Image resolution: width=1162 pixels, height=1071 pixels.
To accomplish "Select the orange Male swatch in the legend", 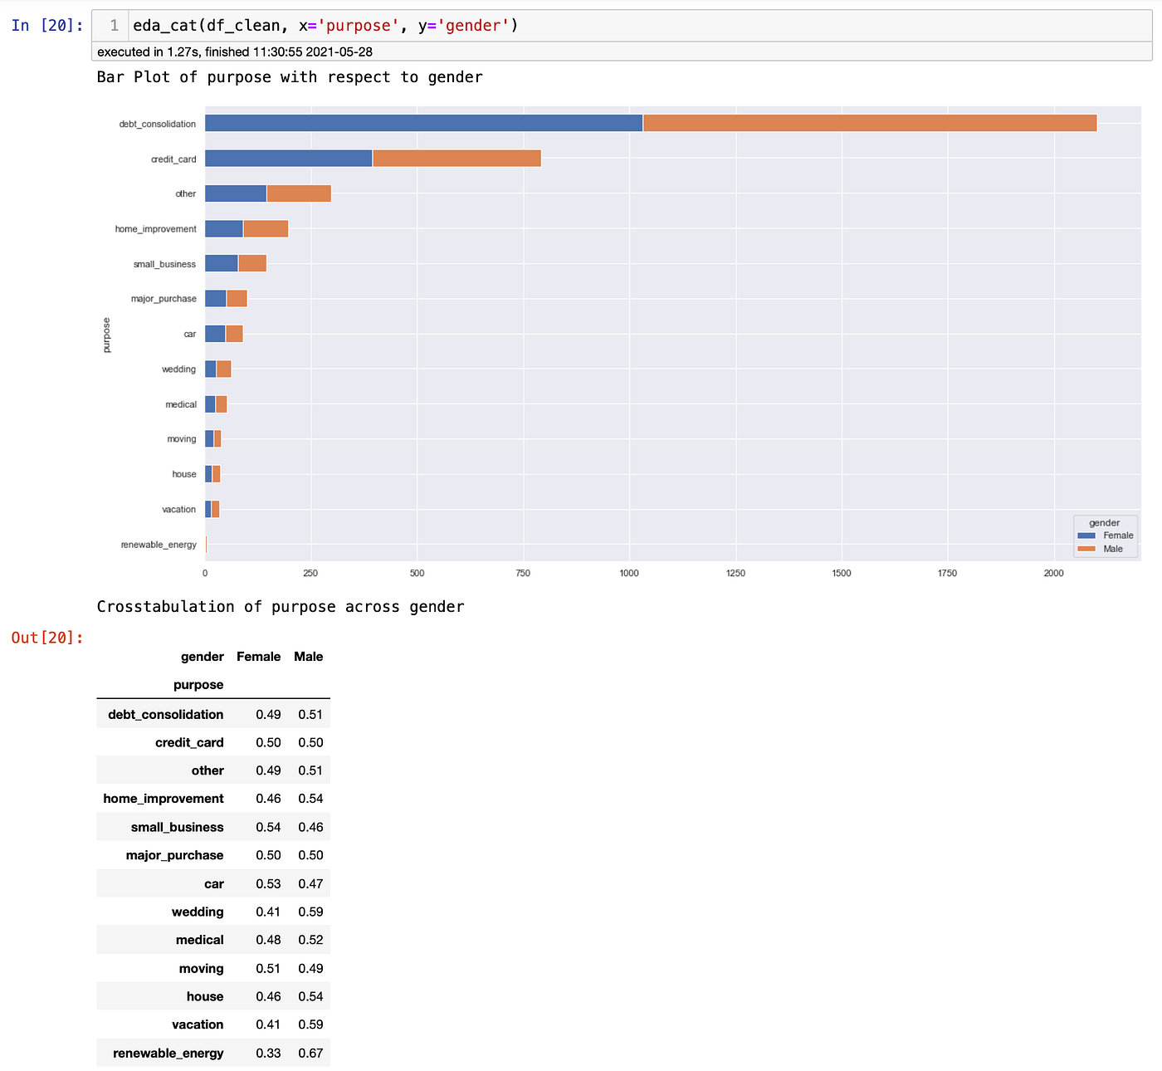I will click(1086, 549).
